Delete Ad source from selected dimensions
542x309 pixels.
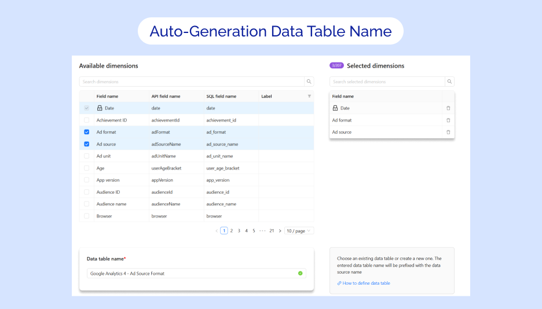(x=448, y=133)
